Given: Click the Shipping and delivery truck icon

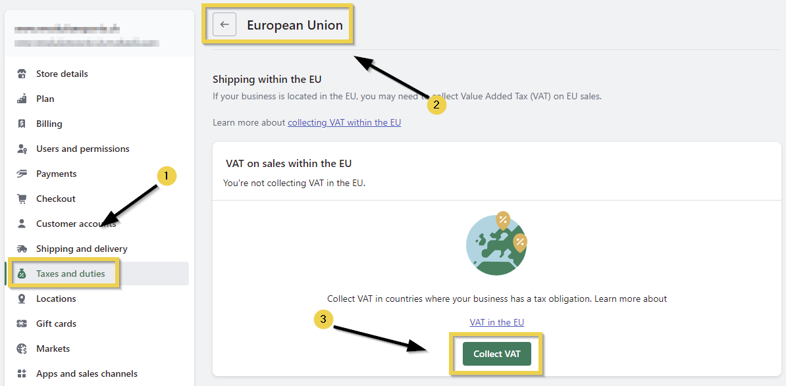Looking at the screenshot, I should [x=22, y=249].
